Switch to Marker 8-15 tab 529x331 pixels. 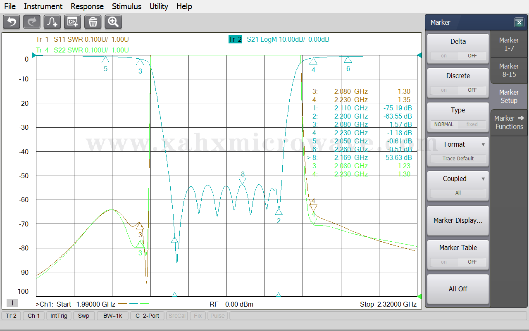point(509,70)
